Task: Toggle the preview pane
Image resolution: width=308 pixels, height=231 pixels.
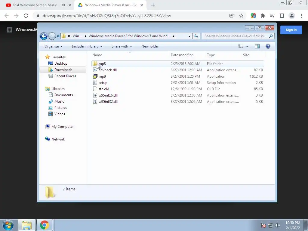Action: coord(257,46)
